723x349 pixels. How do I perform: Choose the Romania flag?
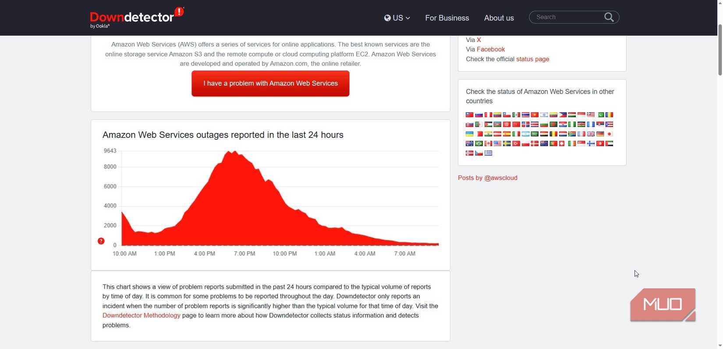point(610,115)
